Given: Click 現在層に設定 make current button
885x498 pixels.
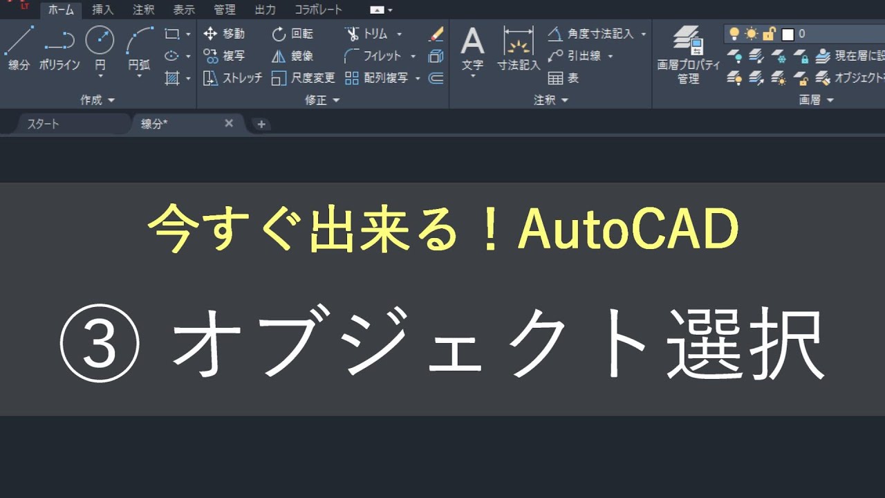Looking at the screenshot, I should 850,56.
